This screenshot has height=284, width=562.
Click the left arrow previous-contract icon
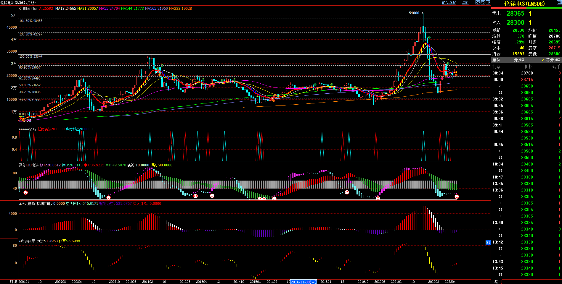click(x=478, y=2)
